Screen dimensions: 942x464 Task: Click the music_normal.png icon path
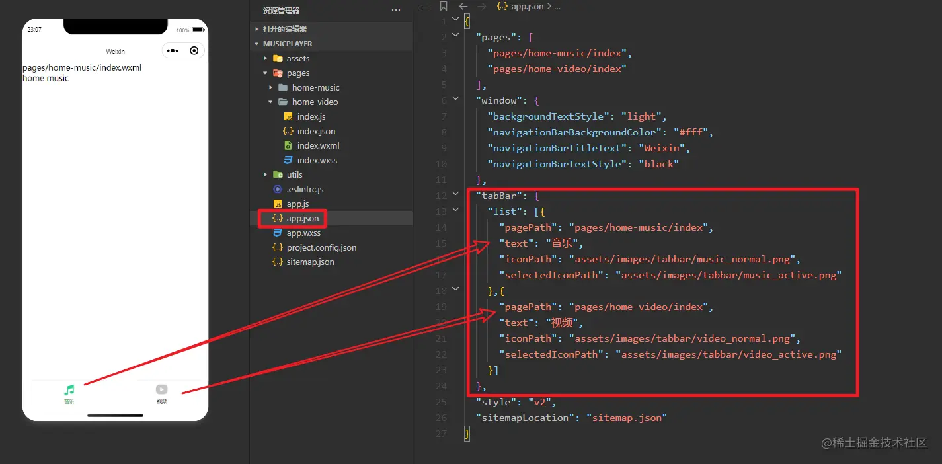point(682,259)
